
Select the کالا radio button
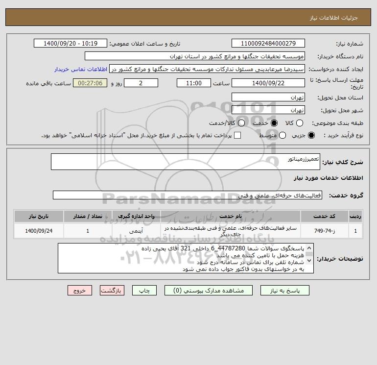[x=300, y=123]
